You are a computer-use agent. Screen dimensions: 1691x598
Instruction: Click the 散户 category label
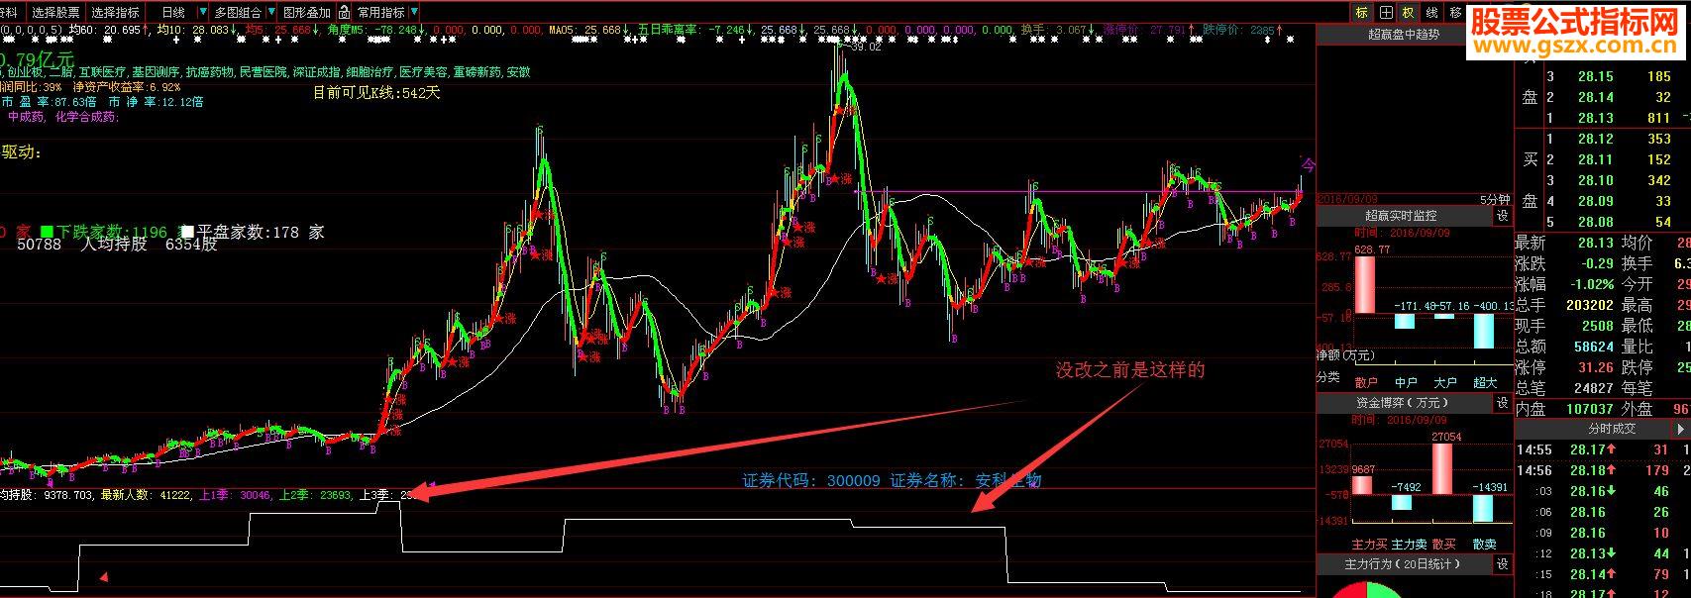click(1366, 381)
